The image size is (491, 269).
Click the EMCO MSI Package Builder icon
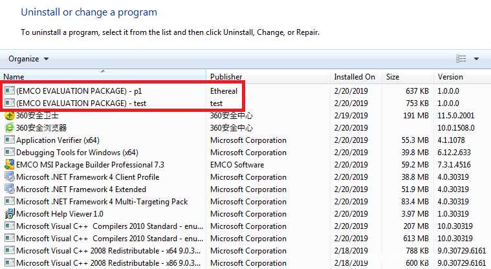[x=10, y=165]
